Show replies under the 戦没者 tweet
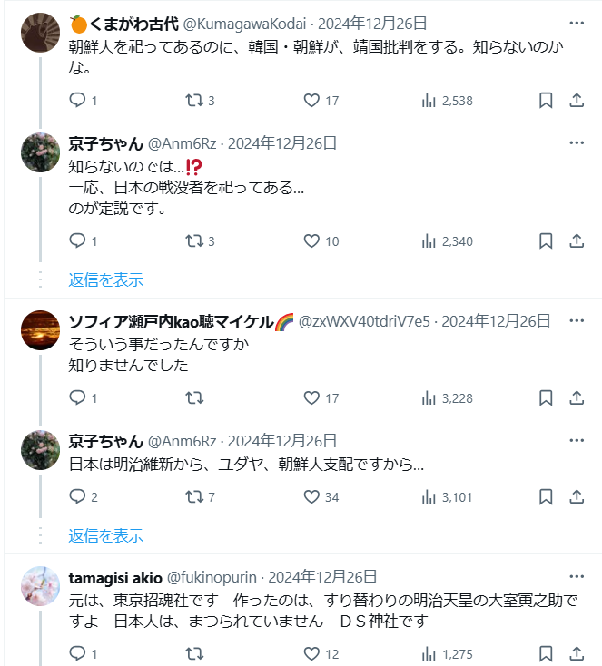This screenshot has height=666, width=602. point(106,279)
